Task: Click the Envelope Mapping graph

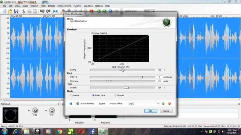Action: pos(121,48)
